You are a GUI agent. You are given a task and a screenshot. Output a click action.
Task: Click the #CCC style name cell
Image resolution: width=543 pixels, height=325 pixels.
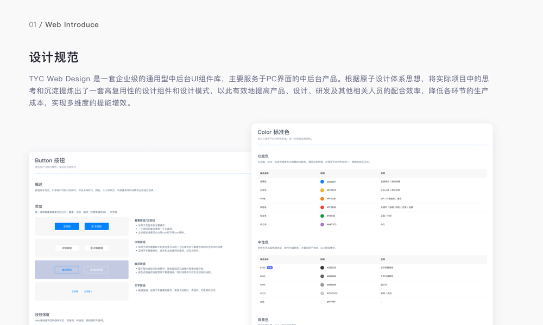pos(263,293)
